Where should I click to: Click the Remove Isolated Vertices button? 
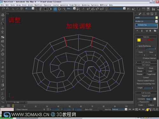tap(146, 81)
